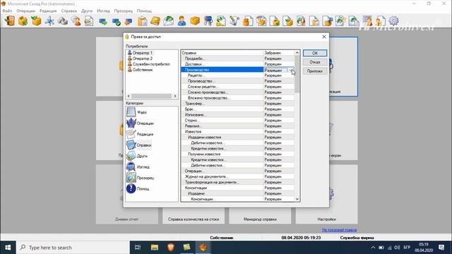Select the Прозорец category icon
Viewport: 452px width, 254px height.
[x=131, y=178]
